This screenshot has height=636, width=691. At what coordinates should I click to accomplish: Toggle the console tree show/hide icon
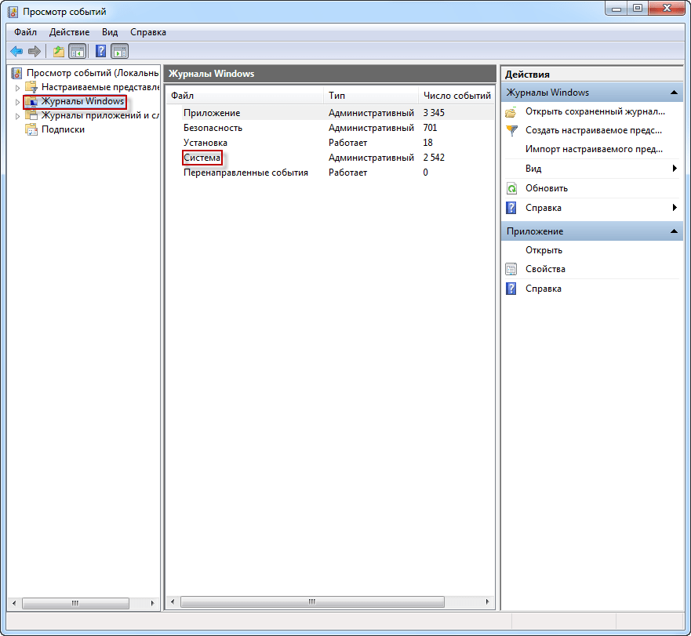(77, 52)
